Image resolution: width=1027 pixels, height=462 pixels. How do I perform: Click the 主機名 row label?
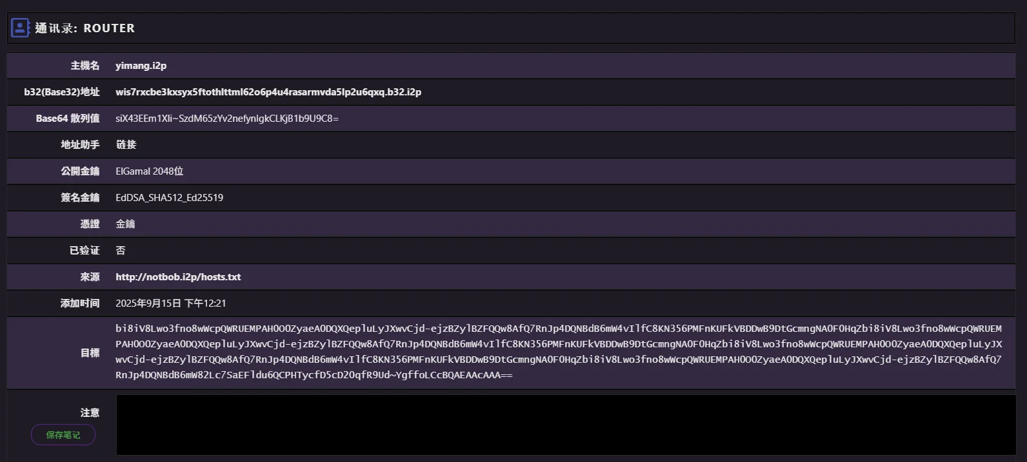point(85,66)
